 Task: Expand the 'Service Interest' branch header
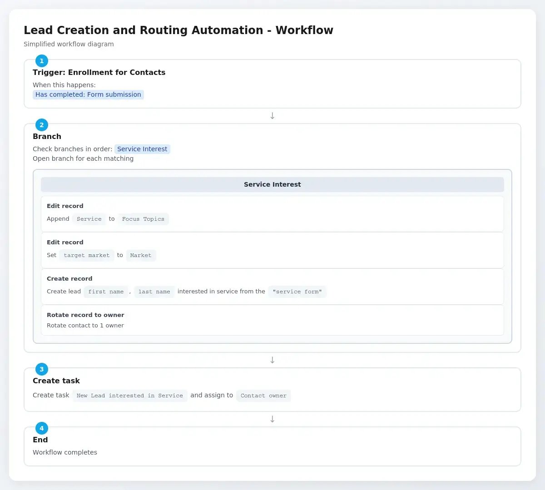(272, 184)
